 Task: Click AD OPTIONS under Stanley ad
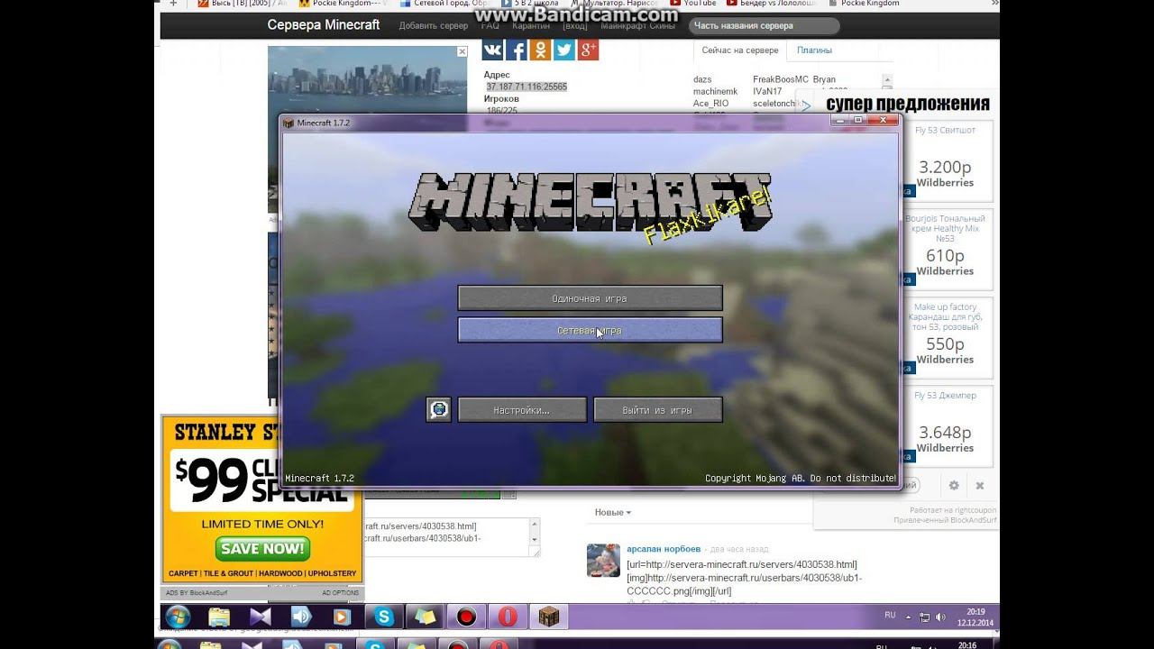point(341,592)
